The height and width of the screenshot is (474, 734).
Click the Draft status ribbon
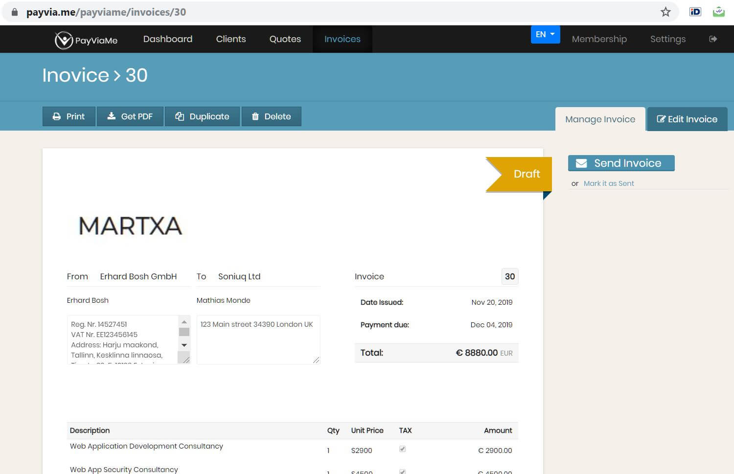(x=519, y=174)
